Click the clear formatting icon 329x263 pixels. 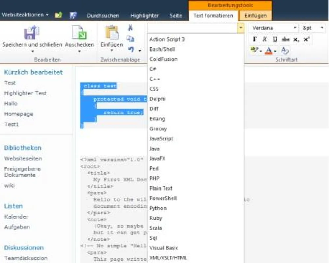[284, 50]
